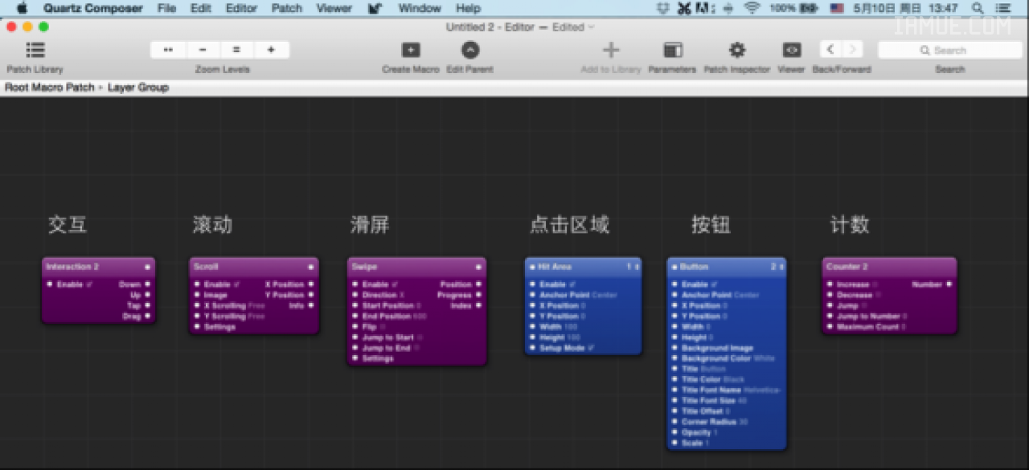Click the Create Macro toolbar icon
Screen dimensions: 1029x470
410,50
